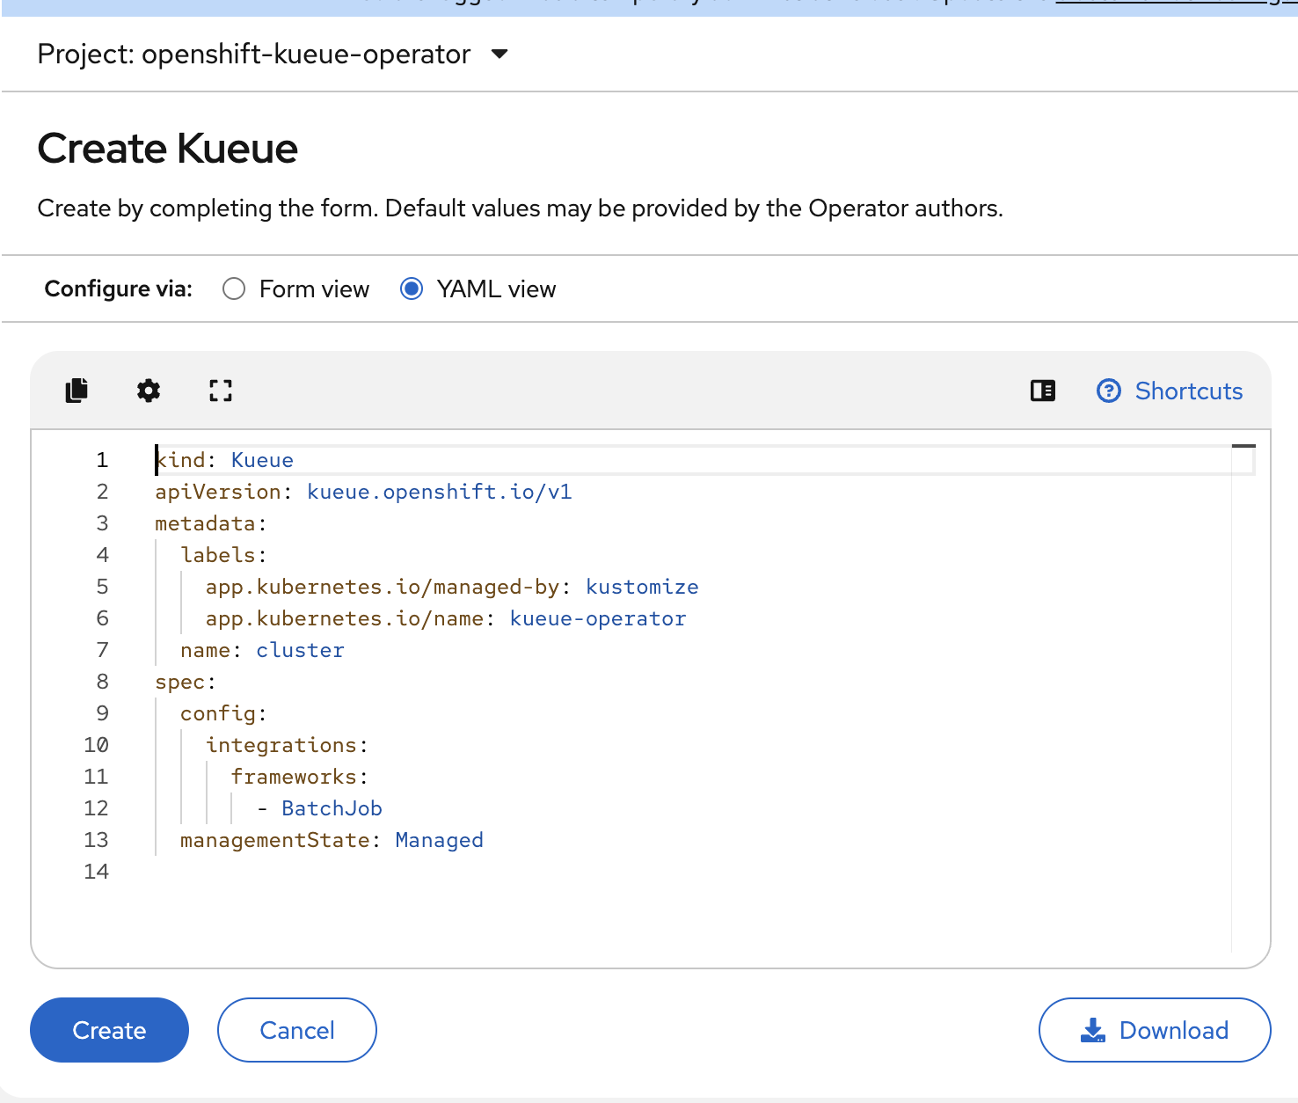
Task: Open the Shortcuts link
Action: point(1188,391)
